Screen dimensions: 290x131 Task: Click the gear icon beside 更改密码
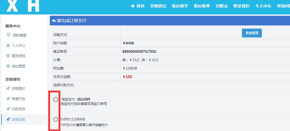coord(8,56)
